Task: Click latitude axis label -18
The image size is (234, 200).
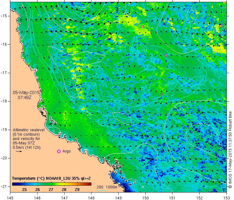Action: pos(3,101)
